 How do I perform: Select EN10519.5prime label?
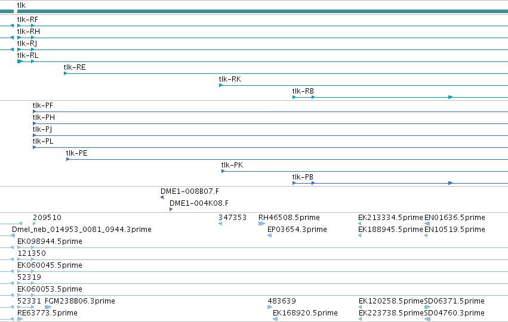coord(455,230)
